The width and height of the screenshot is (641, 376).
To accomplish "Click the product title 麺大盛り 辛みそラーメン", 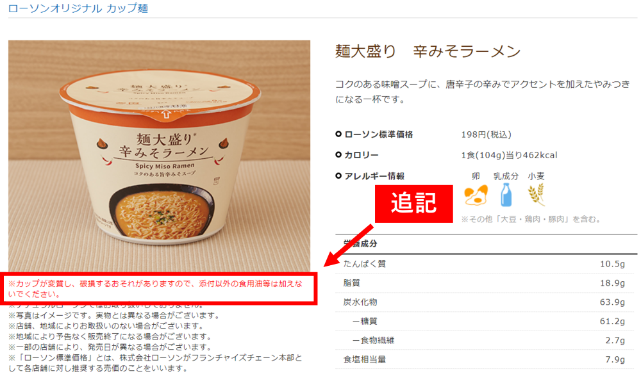I will tap(428, 51).
